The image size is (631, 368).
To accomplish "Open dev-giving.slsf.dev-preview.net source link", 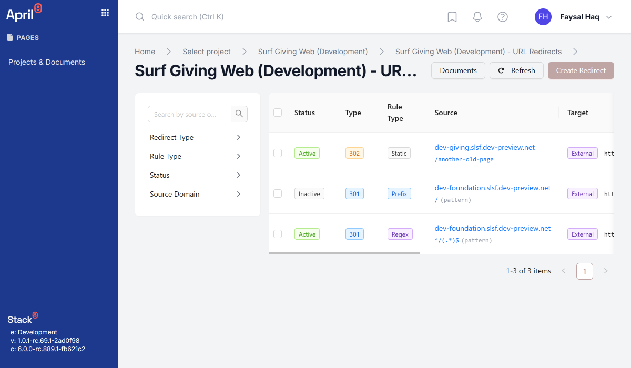I will [x=485, y=147].
